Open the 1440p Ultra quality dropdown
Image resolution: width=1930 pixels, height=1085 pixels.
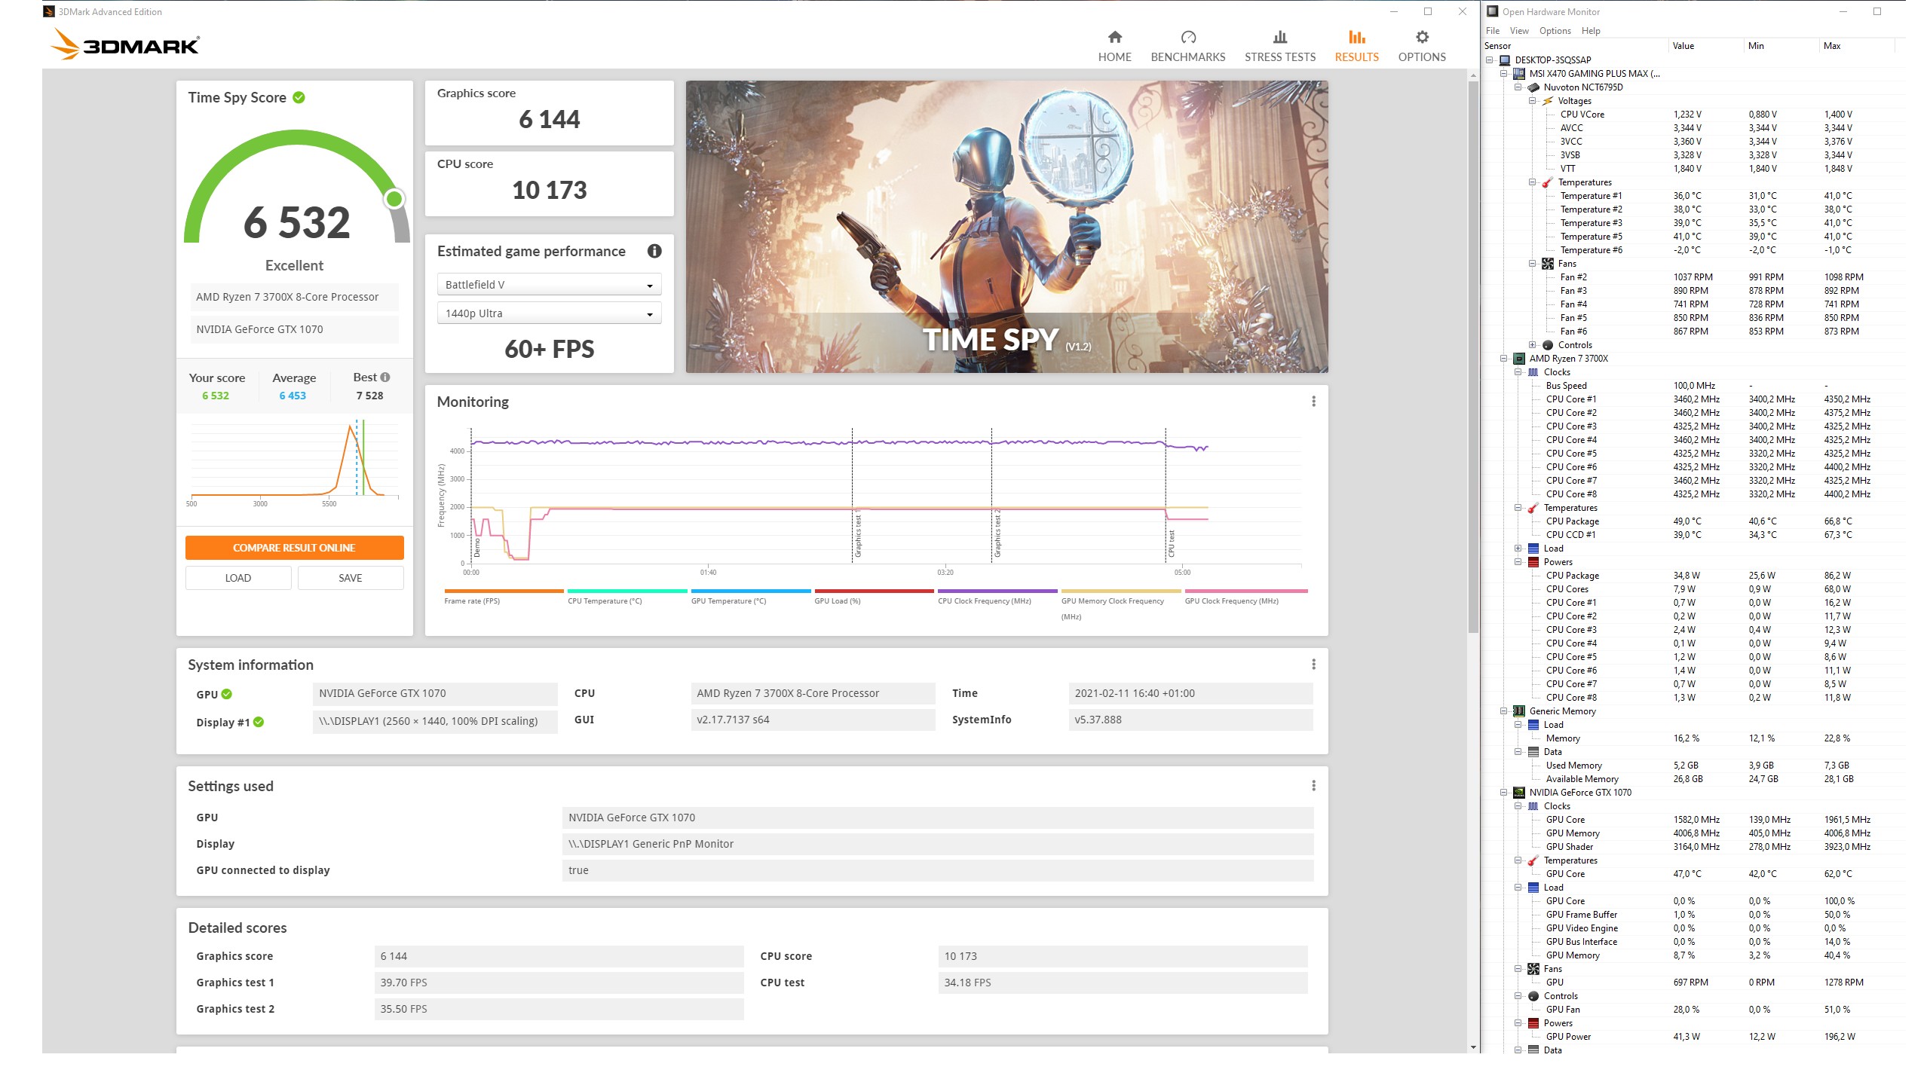click(x=548, y=313)
